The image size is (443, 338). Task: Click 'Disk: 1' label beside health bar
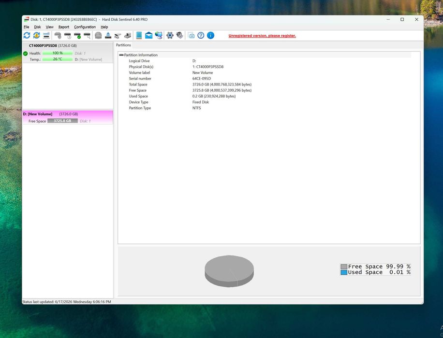(x=80, y=53)
